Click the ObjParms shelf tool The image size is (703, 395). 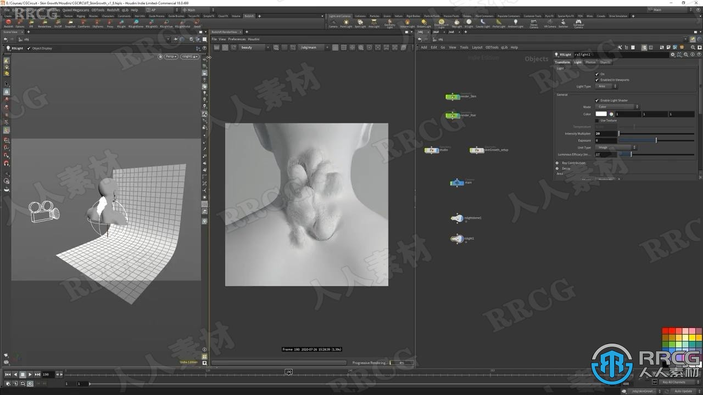(98, 24)
